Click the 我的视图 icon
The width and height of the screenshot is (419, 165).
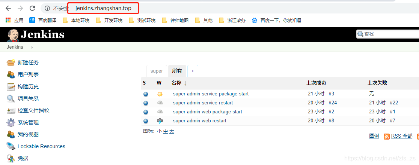pyautogui.click(x=11, y=134)
